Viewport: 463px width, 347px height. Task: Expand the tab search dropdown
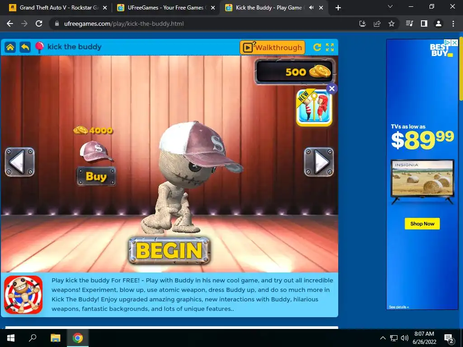click(x=390, y=6)
